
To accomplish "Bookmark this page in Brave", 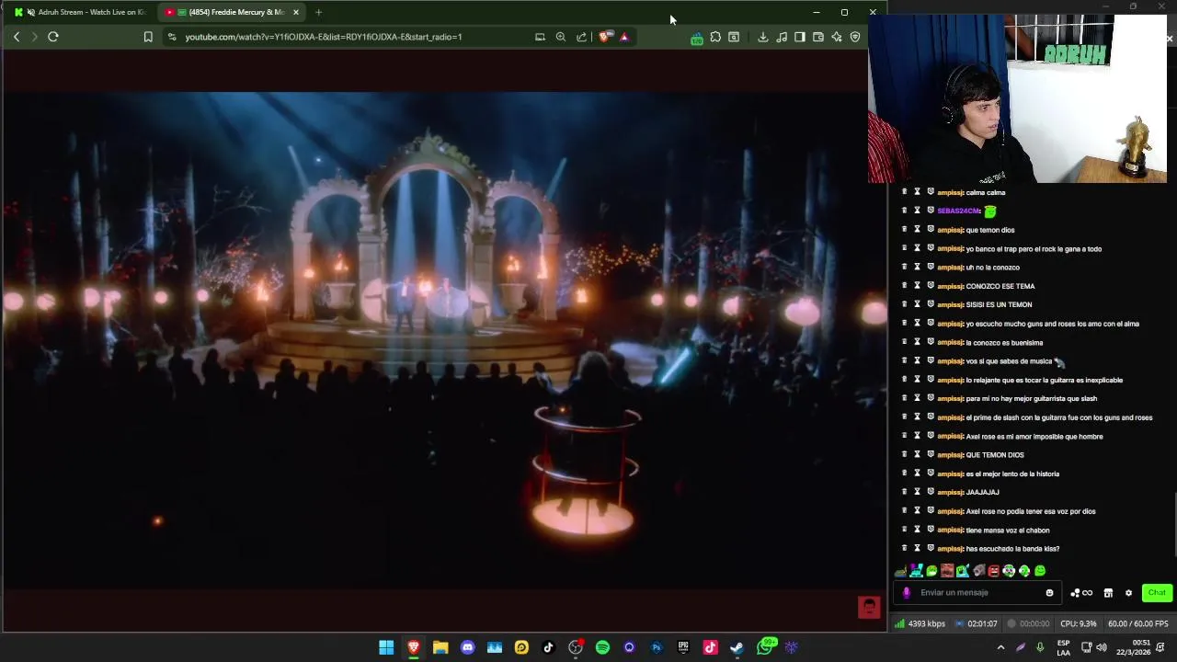I will [148, 37].
